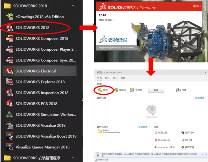Open 获取支持 get support resource
The width and height of the screenshot is (208, 162).
(188, 147)
